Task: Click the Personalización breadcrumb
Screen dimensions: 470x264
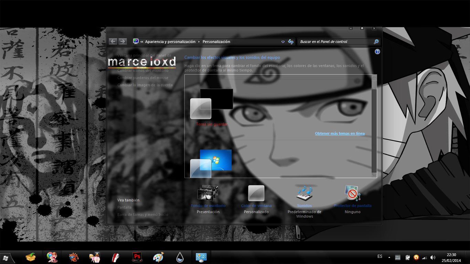Action: (216, 42)
